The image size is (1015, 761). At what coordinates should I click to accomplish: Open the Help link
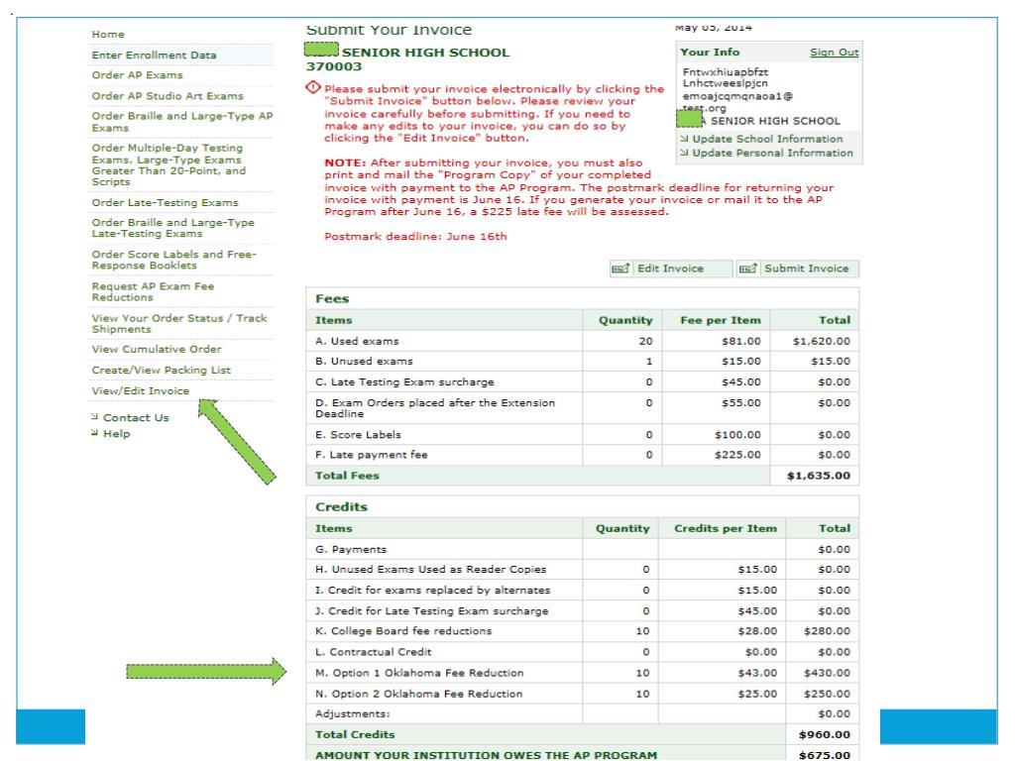117,434
